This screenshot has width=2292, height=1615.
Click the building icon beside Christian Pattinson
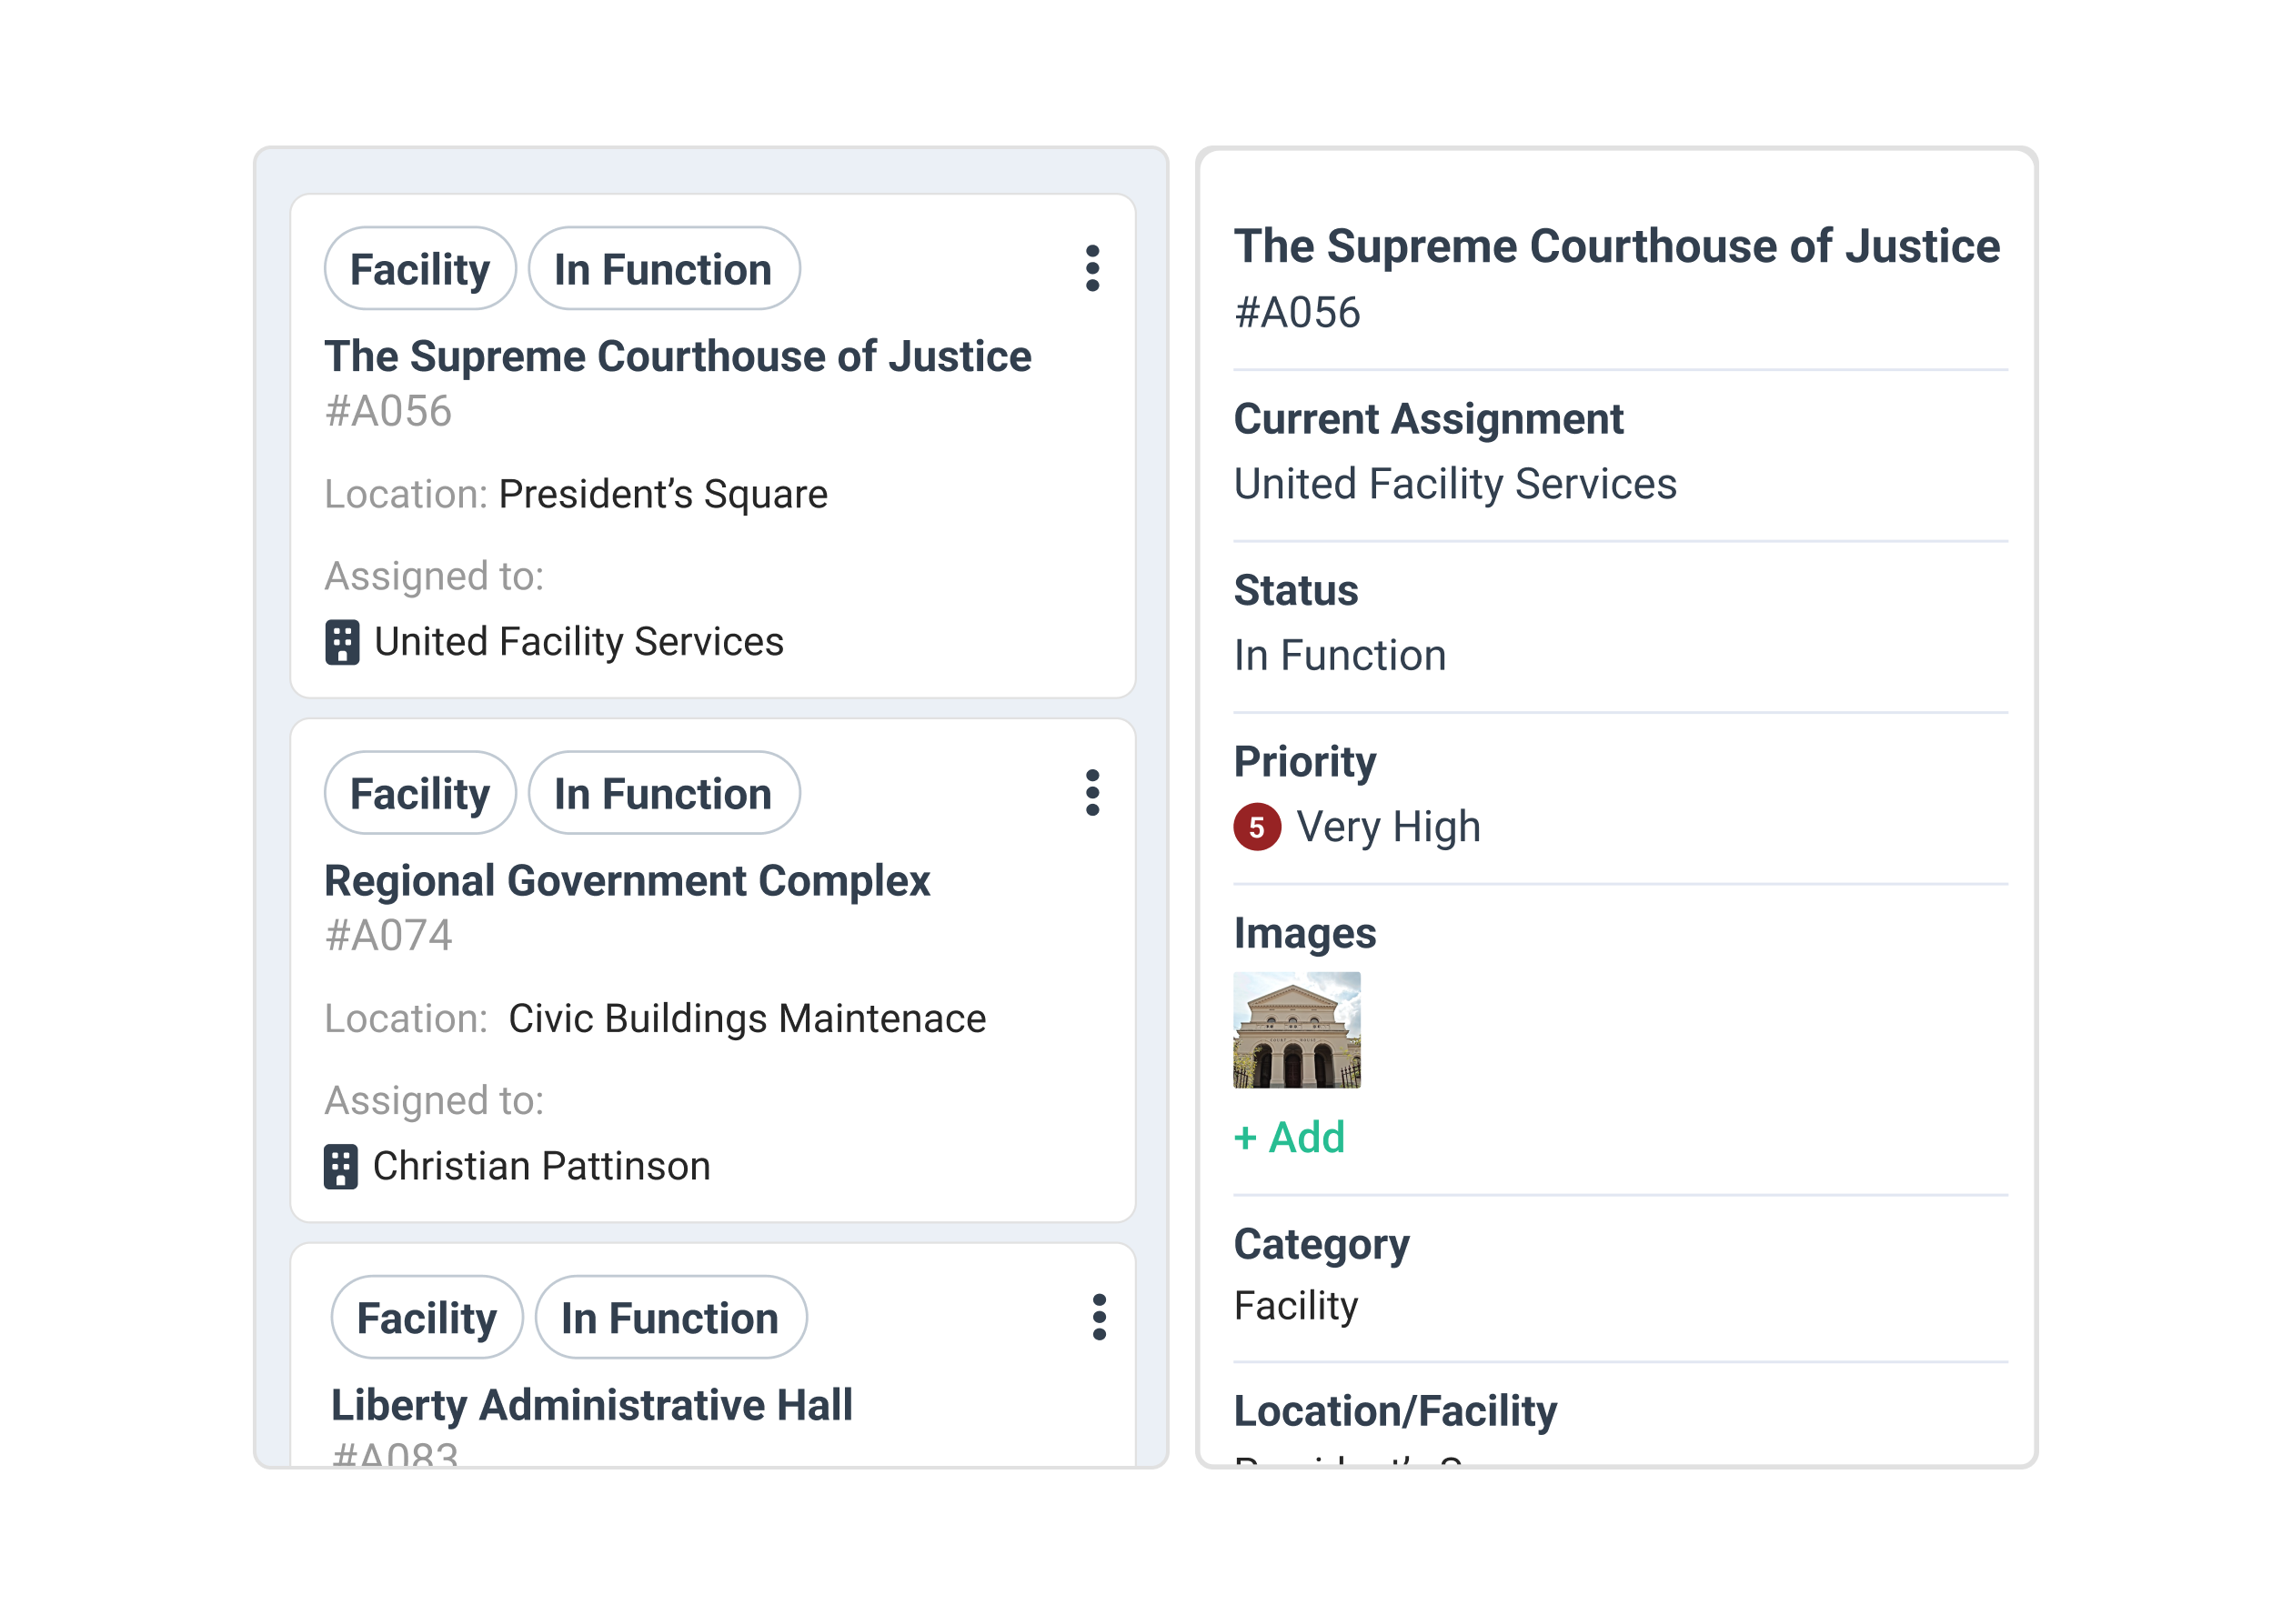coord(340,1166)
